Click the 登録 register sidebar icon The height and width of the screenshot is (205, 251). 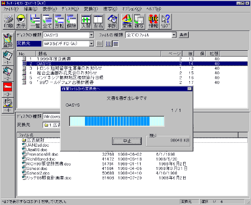(8, 40)
